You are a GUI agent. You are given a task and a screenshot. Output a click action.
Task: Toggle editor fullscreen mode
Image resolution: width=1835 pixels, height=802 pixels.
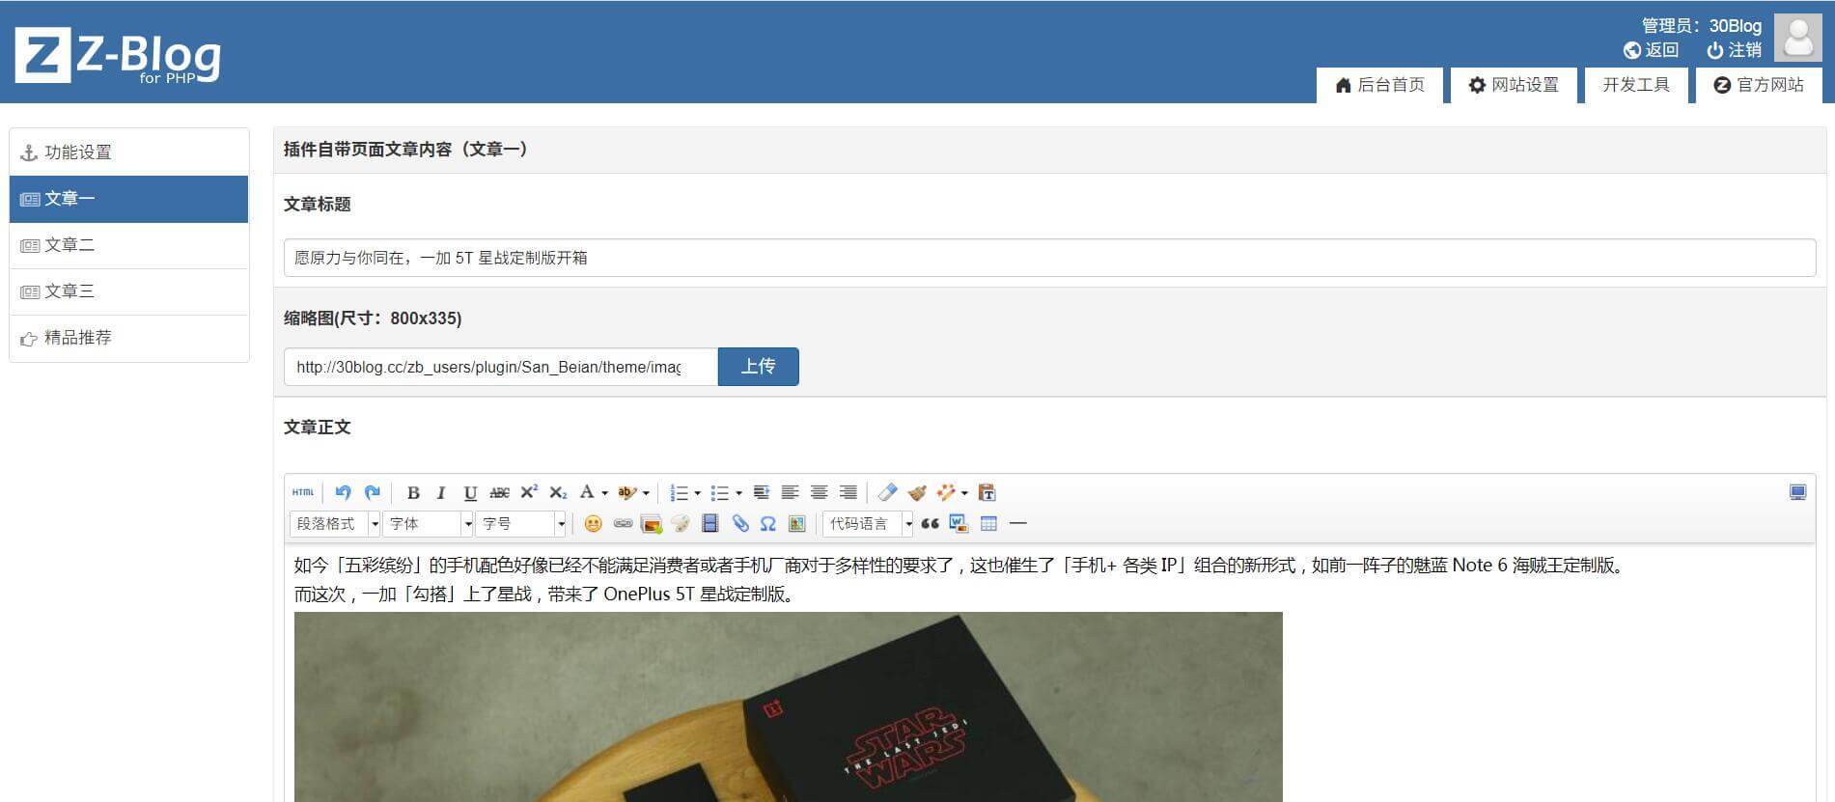point(1797,492)
